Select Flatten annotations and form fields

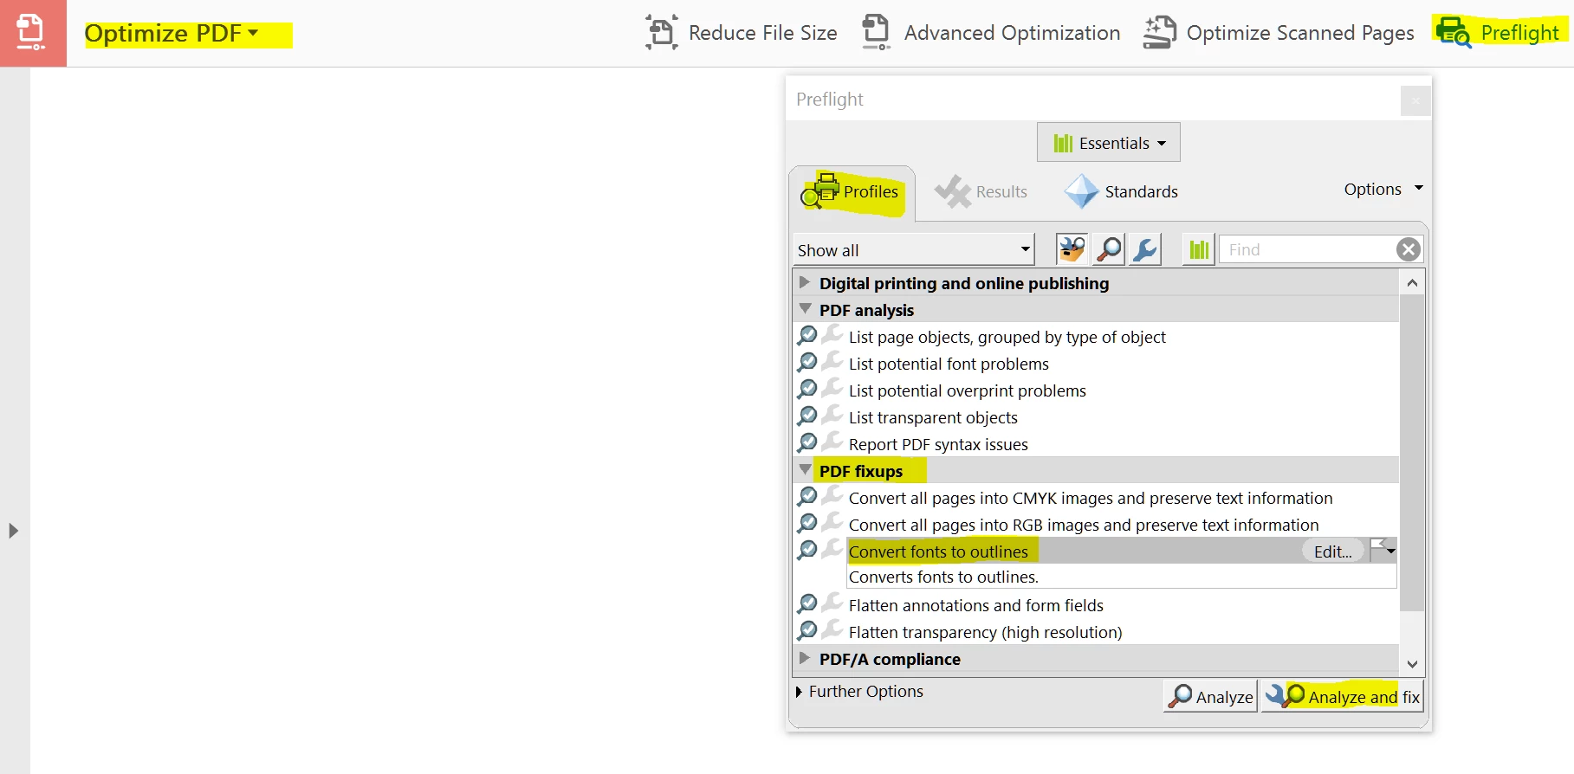[975, 605]
